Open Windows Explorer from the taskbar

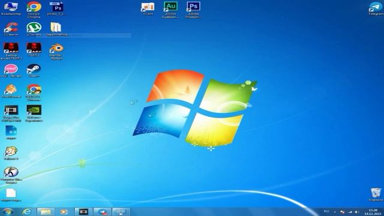[46, 212]
